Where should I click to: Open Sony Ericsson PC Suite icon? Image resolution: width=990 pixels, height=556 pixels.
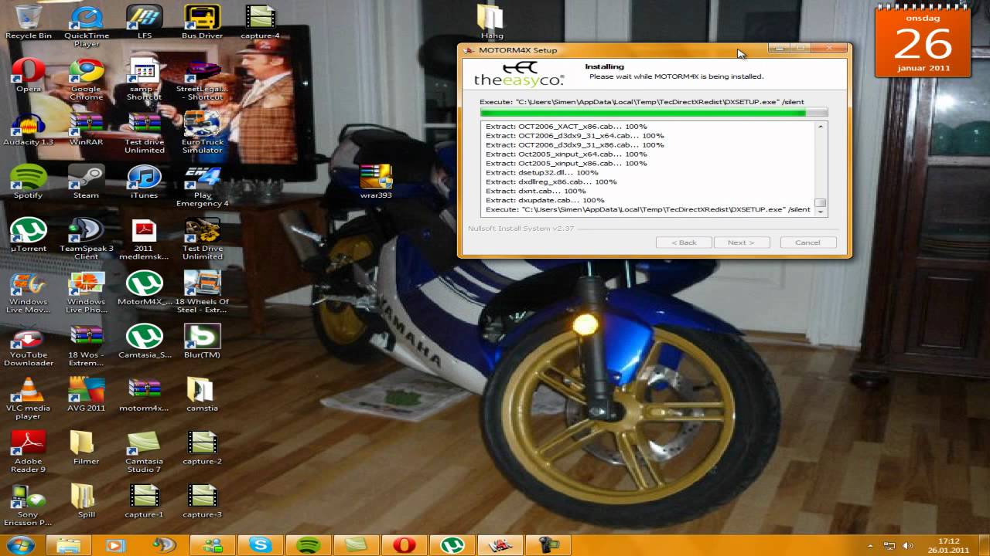click(x=29, y=504)
